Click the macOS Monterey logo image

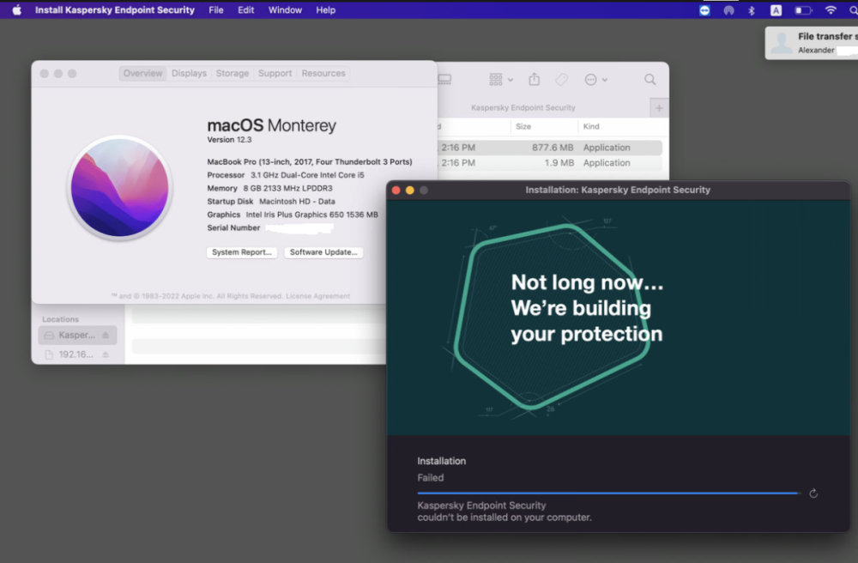point(120,188)
